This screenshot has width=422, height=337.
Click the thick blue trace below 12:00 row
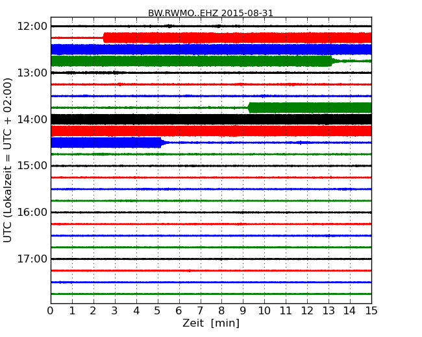tap(211, 49)
